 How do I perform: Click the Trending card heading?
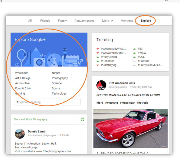[105, 40]
